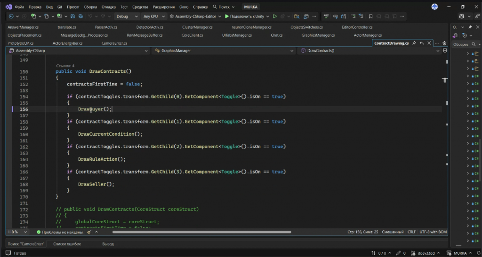The image size is (482, 257).
Task: Click the user account avatar icon
Action: (x=434, y=7)
